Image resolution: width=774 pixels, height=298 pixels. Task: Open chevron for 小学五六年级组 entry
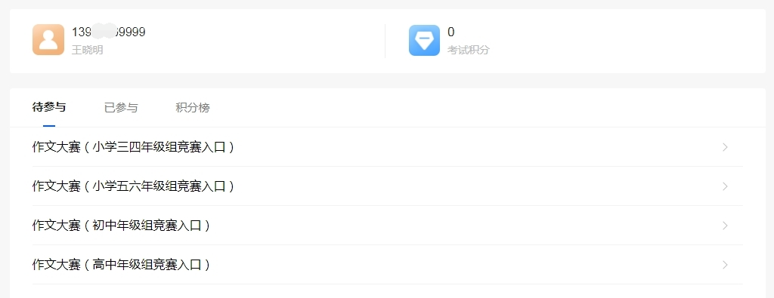(725, 186)
